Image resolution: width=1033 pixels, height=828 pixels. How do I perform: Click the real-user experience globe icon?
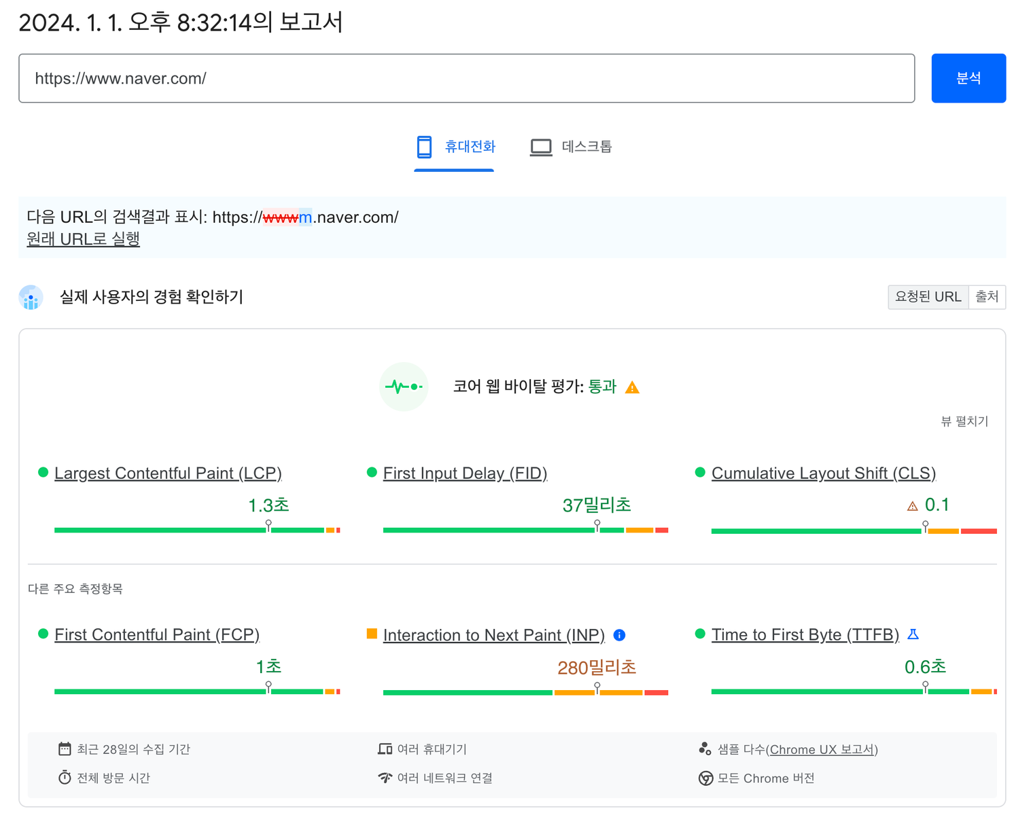point(31,298)
